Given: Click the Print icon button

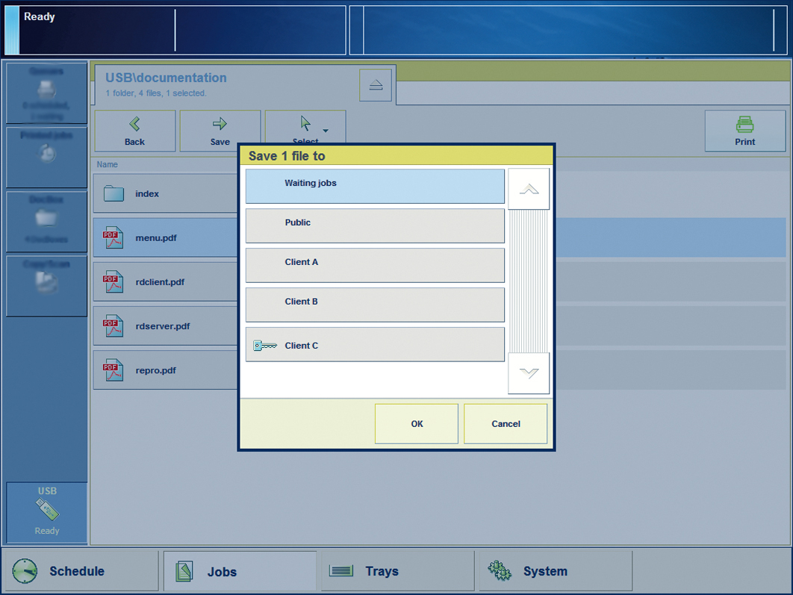Looking at the screenshot, I should click(744, 131).
